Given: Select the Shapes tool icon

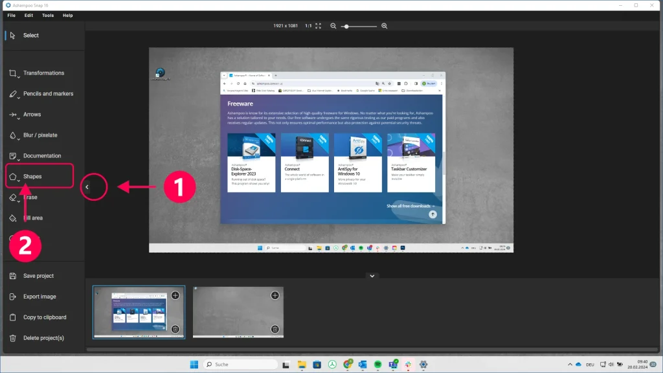Looking at the screenshot, I should (x=13, y=177).
